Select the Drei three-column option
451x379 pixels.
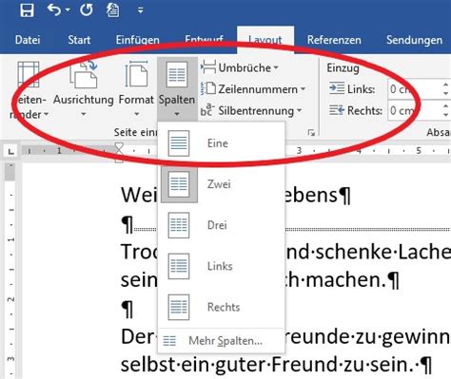222,225
